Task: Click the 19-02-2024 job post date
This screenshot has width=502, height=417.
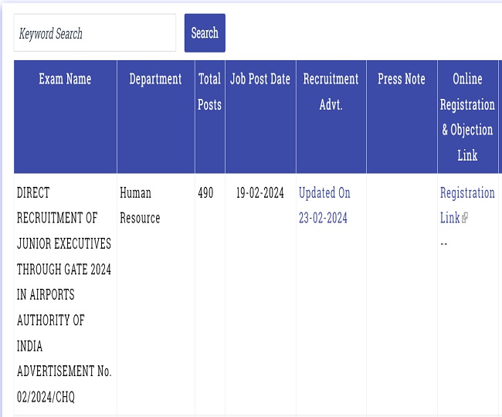Action: click(x=260, y=192)
